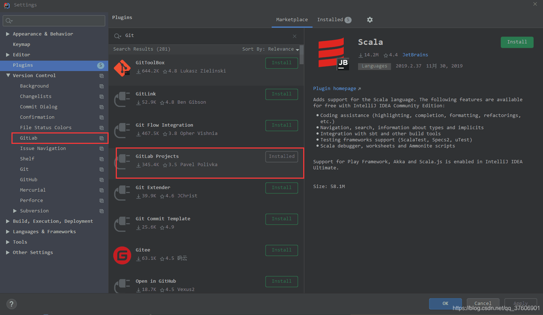
Task: Install the Scala plugin
Action: pyautogui.click(x=517, y=42)
